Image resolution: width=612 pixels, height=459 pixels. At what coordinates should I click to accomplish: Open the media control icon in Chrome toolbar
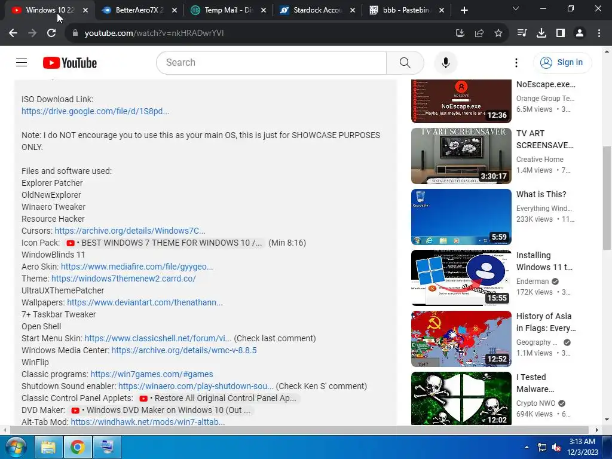click(522, 33)
